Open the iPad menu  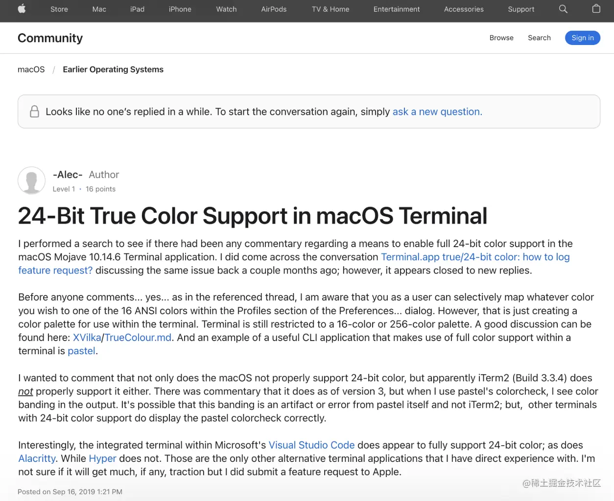[x=137, y=9]
